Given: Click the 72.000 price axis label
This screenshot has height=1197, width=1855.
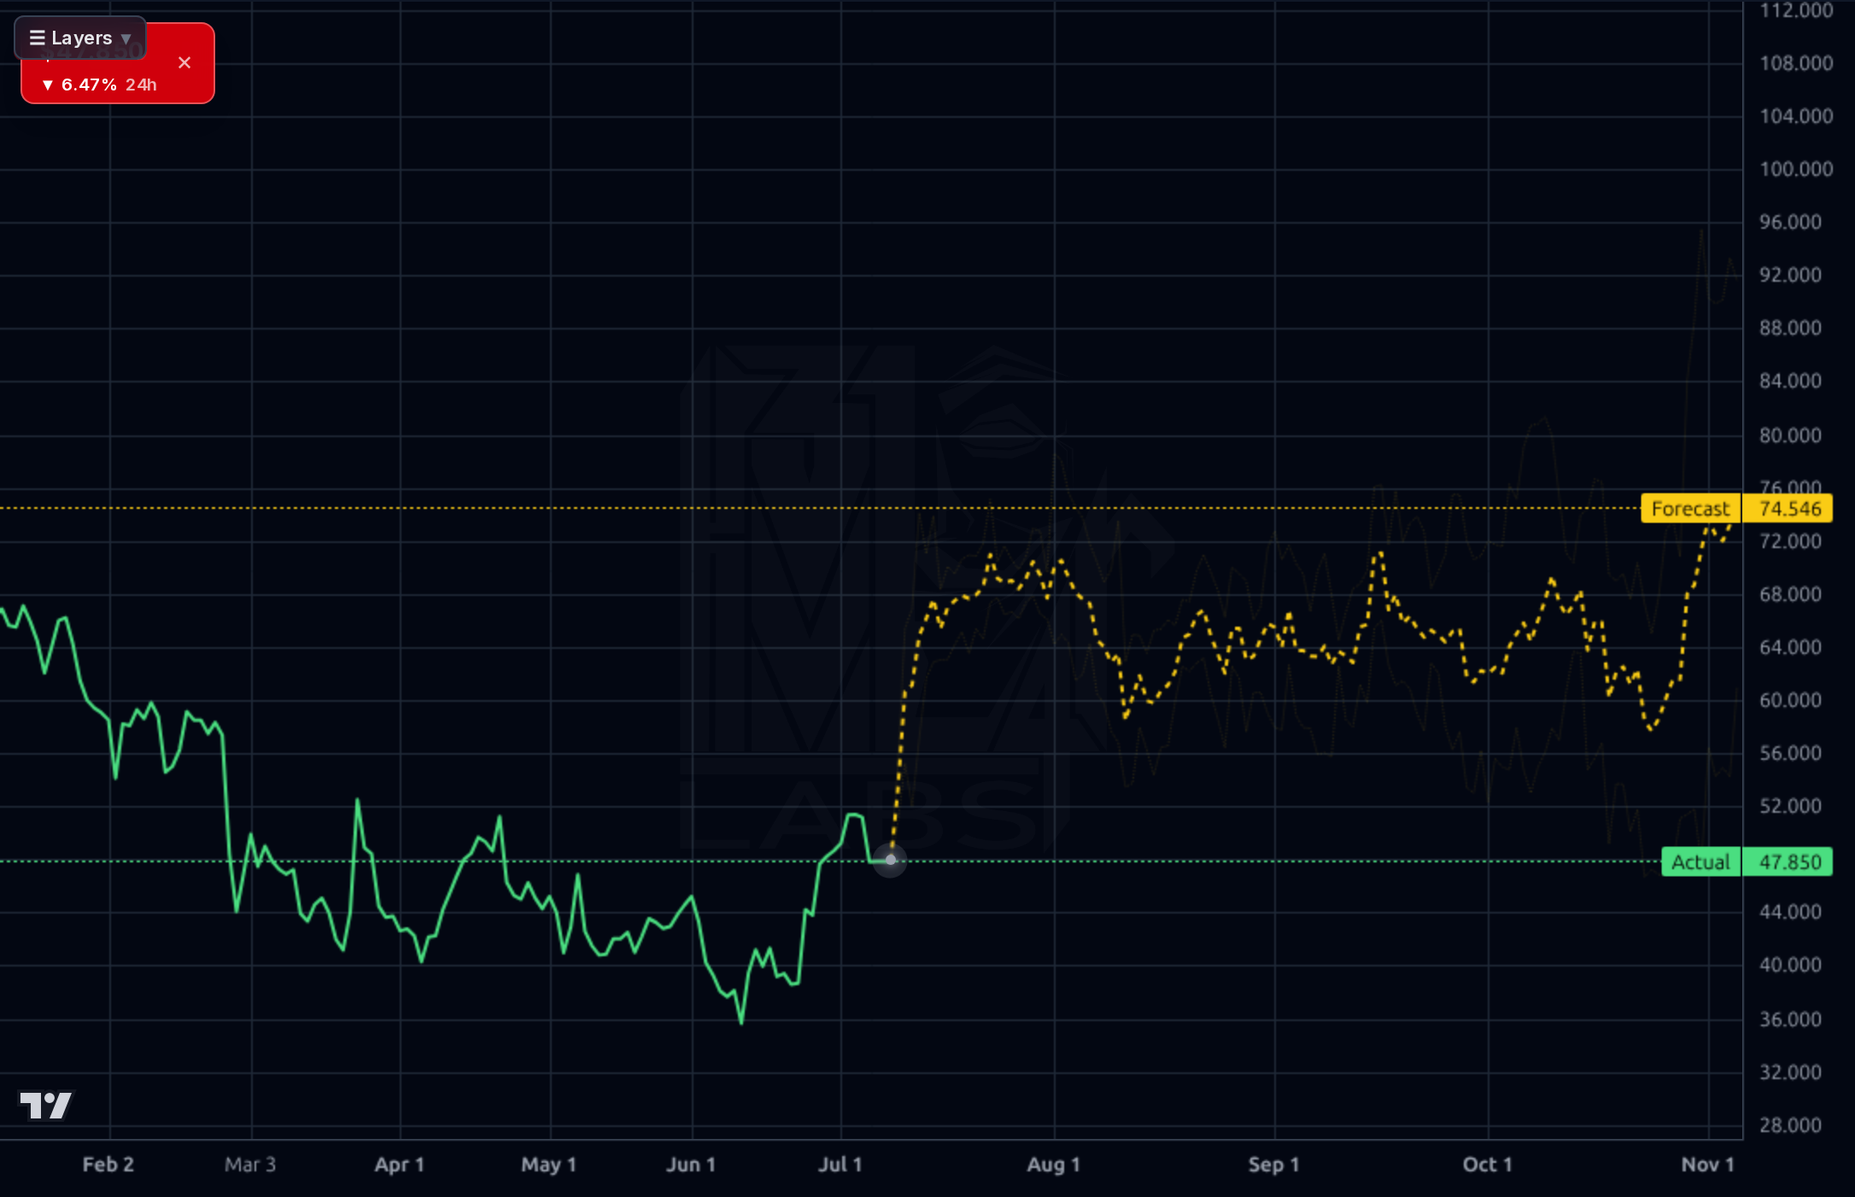Looking at the screenshot, I should pos(1790,541).
